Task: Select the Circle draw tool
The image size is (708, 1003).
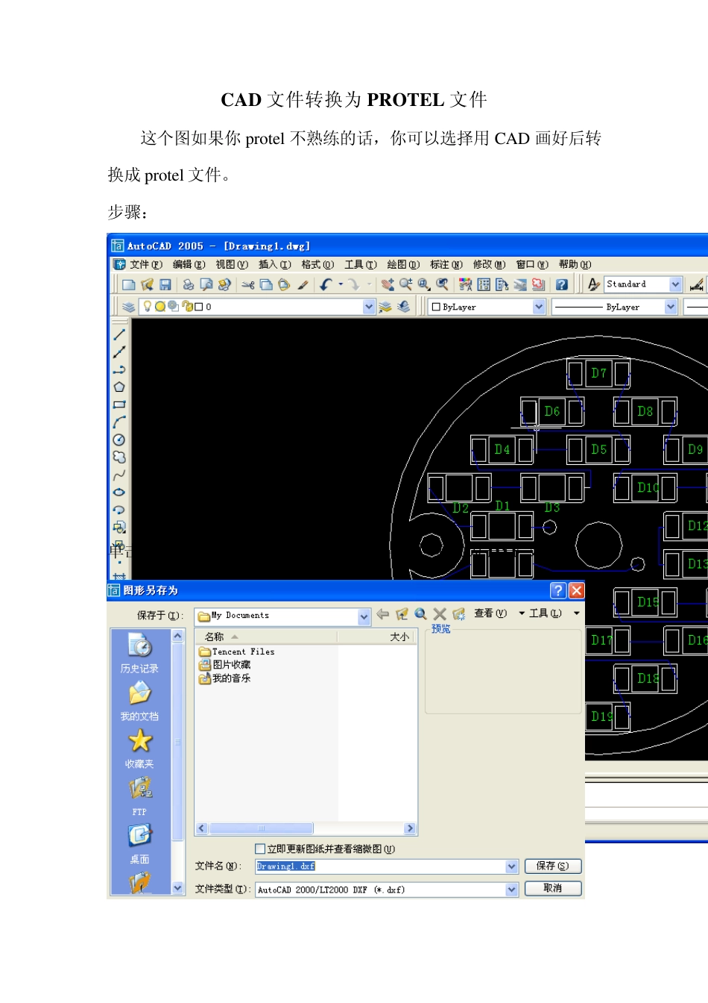Action: coord(119,440)
